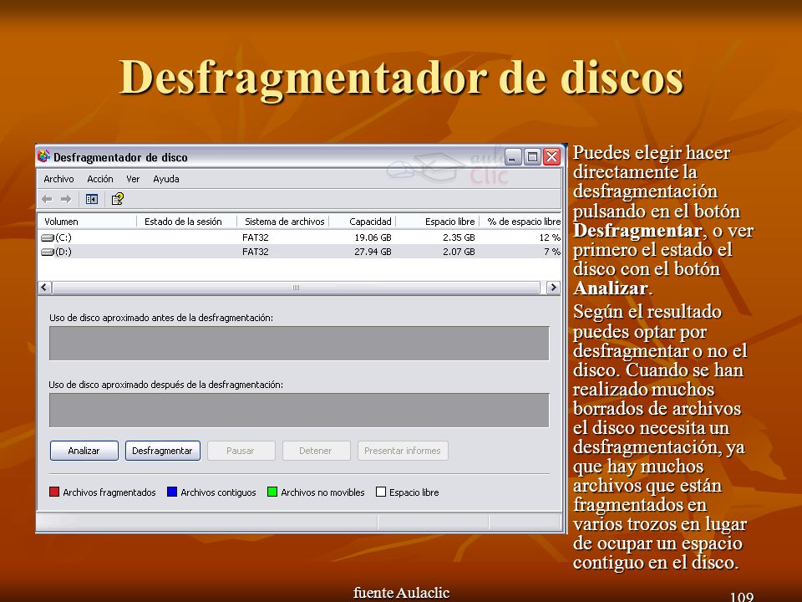Click the red Archivos fragmentados swatch
The width and height of the screenshot is (802, 602).
pos(54,492)
